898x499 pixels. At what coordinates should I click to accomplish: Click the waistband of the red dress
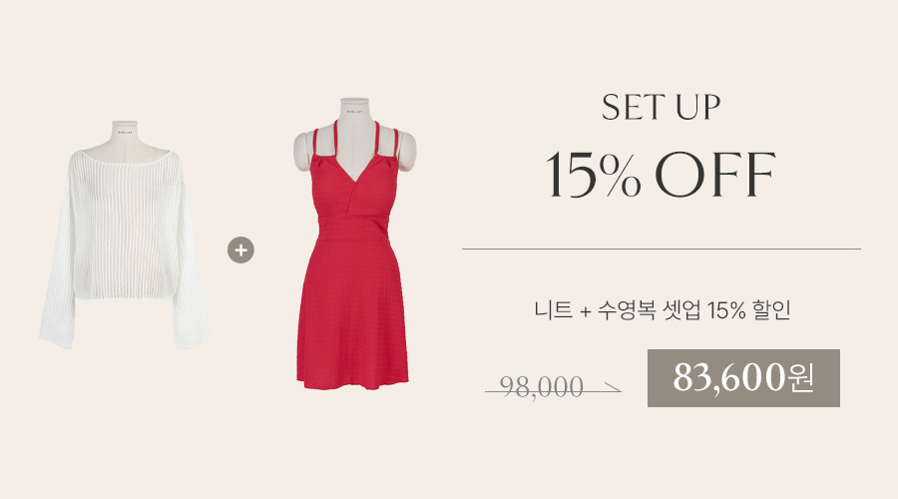click(353, 227)
